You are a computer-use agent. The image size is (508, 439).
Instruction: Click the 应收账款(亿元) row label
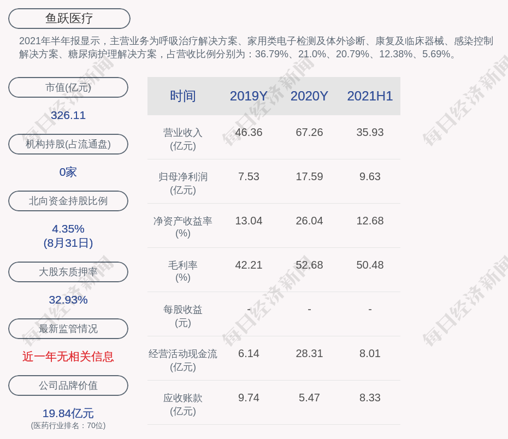coord(183,405)
